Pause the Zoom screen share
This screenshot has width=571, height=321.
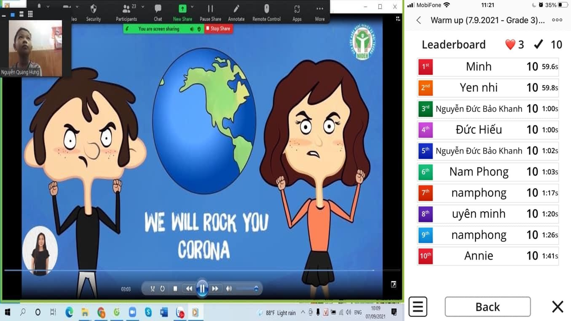pos(210,13)
